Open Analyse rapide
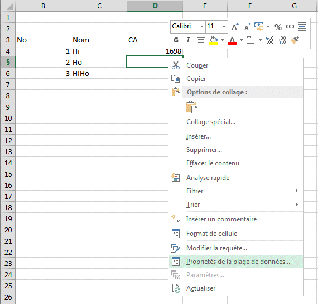318x304 pixels. click(236, 178)
